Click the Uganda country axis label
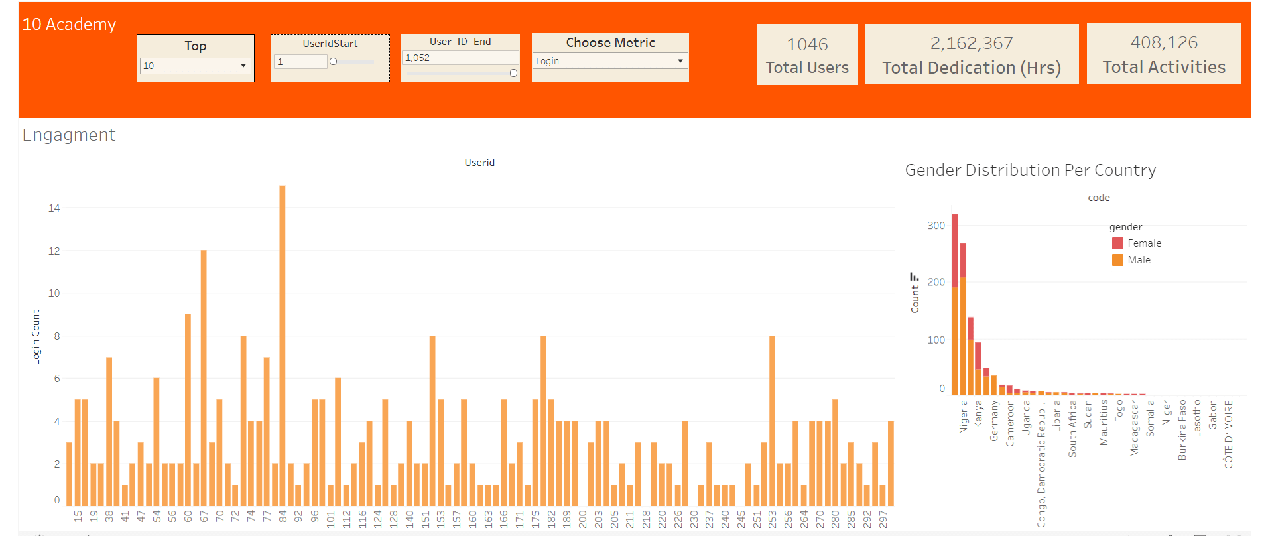The width and height of the screenshot is (1264, 536). pos(1026,417)
